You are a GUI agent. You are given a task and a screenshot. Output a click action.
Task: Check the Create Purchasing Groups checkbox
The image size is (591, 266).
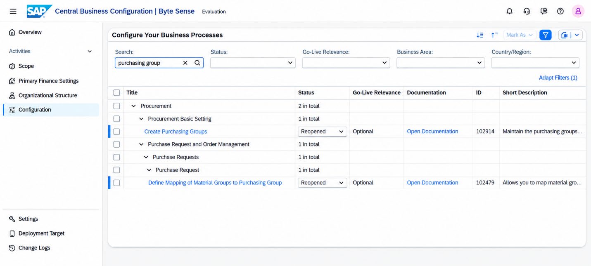116,132
